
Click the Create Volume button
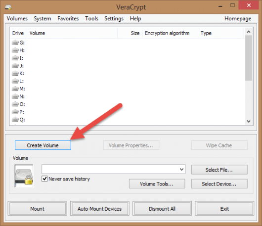[43, 145]
